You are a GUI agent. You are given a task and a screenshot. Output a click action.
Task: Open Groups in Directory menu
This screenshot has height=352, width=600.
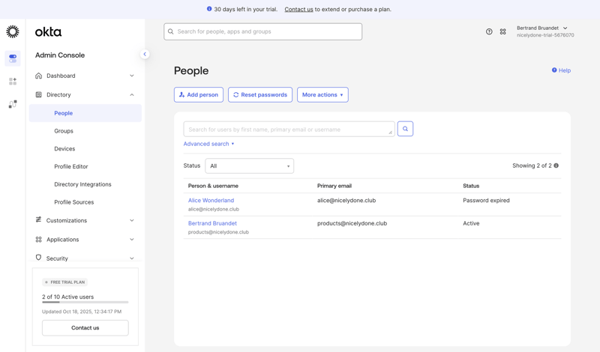point(64,131)
